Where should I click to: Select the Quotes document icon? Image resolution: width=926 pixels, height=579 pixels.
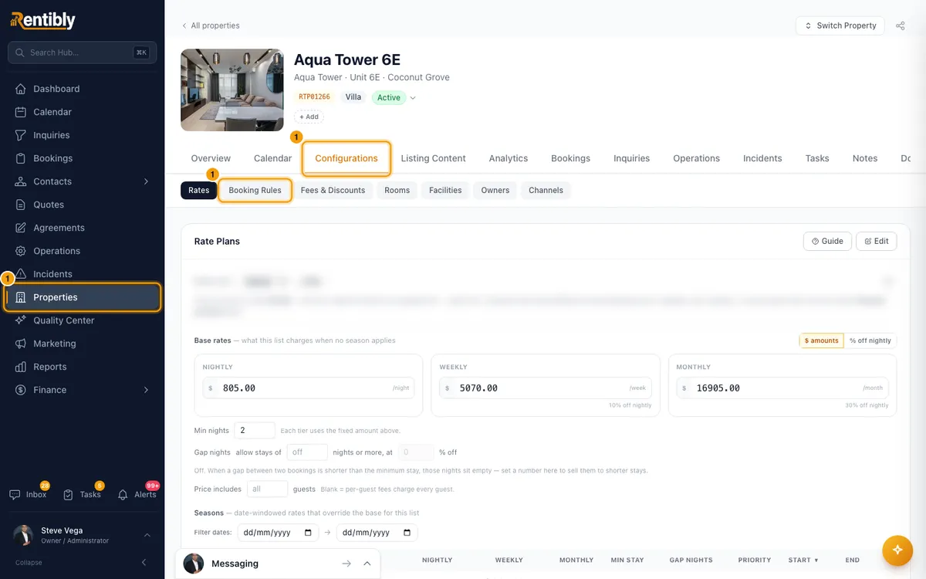pyautogui.click(x=21, y=205)
